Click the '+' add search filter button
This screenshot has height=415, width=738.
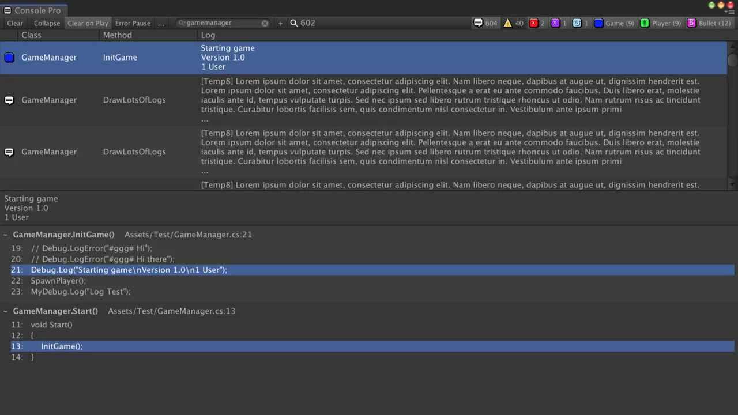(280, 23)
